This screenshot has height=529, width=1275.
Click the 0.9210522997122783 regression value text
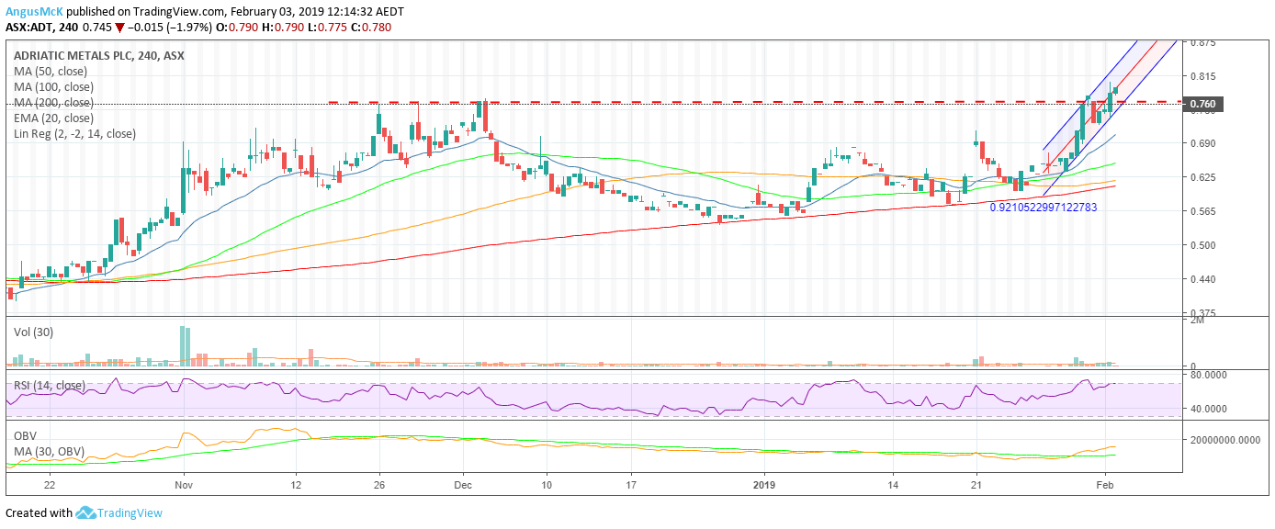(x=1043, y=208)
